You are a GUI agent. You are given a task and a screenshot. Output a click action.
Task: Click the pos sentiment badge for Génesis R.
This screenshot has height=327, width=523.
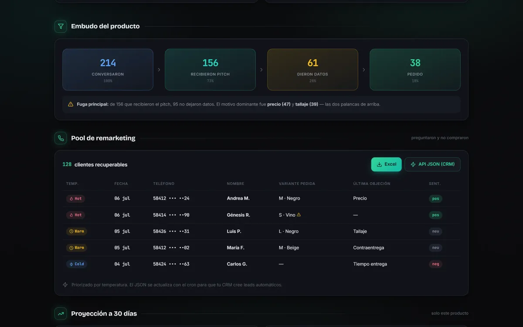coord(435,215)
